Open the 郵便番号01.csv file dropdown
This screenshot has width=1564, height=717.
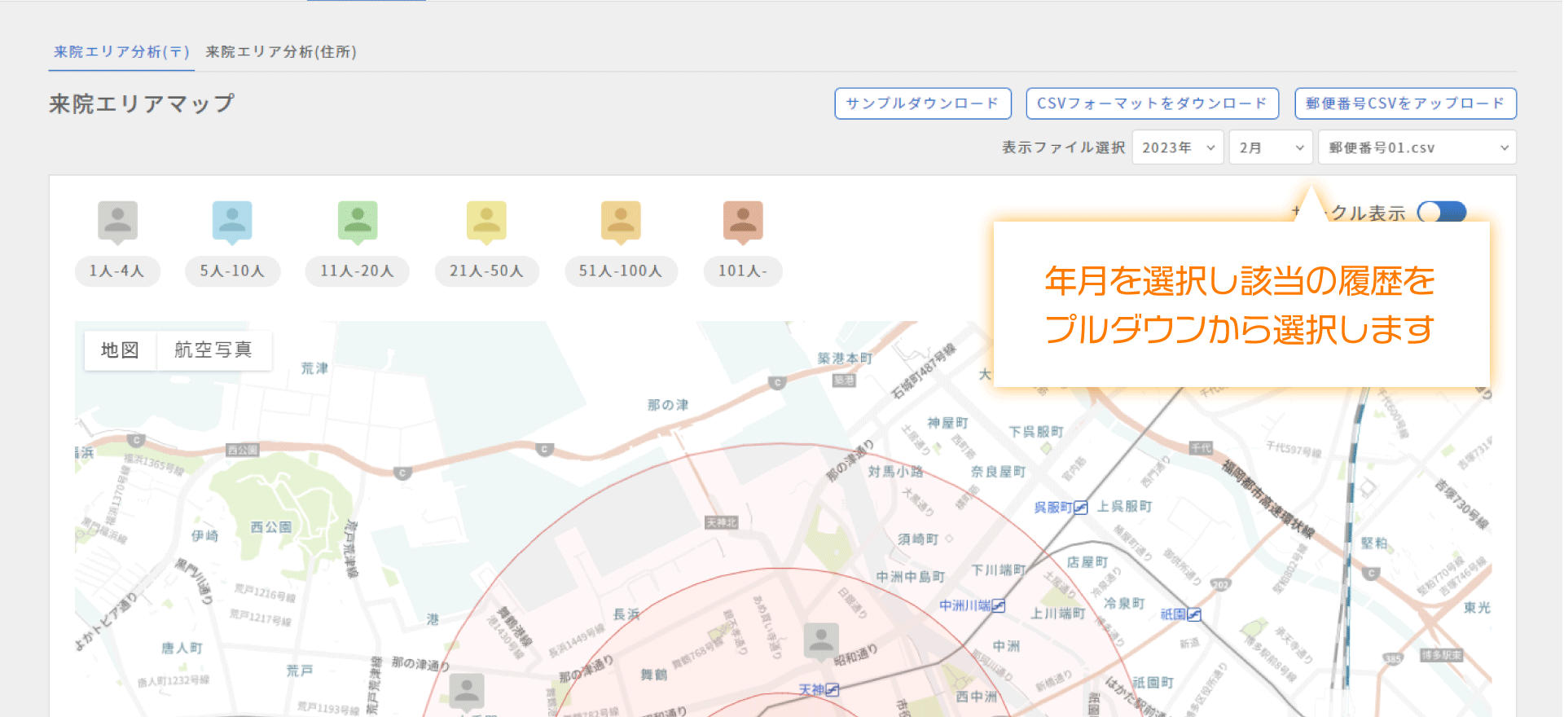click(x=1417, y=147)
